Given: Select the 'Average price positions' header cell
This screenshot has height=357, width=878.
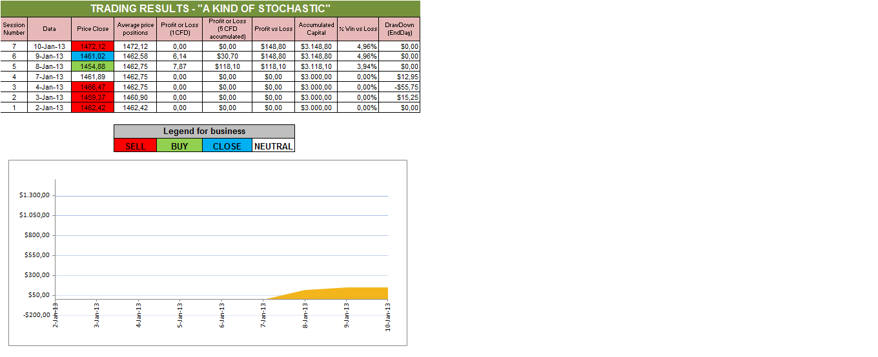Looking at the screenshot, I should click(136, 29).
